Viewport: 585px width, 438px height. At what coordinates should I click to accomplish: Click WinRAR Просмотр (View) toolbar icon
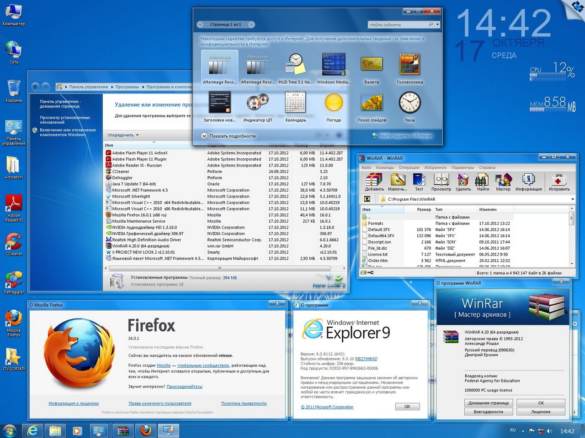pos(441,182)
